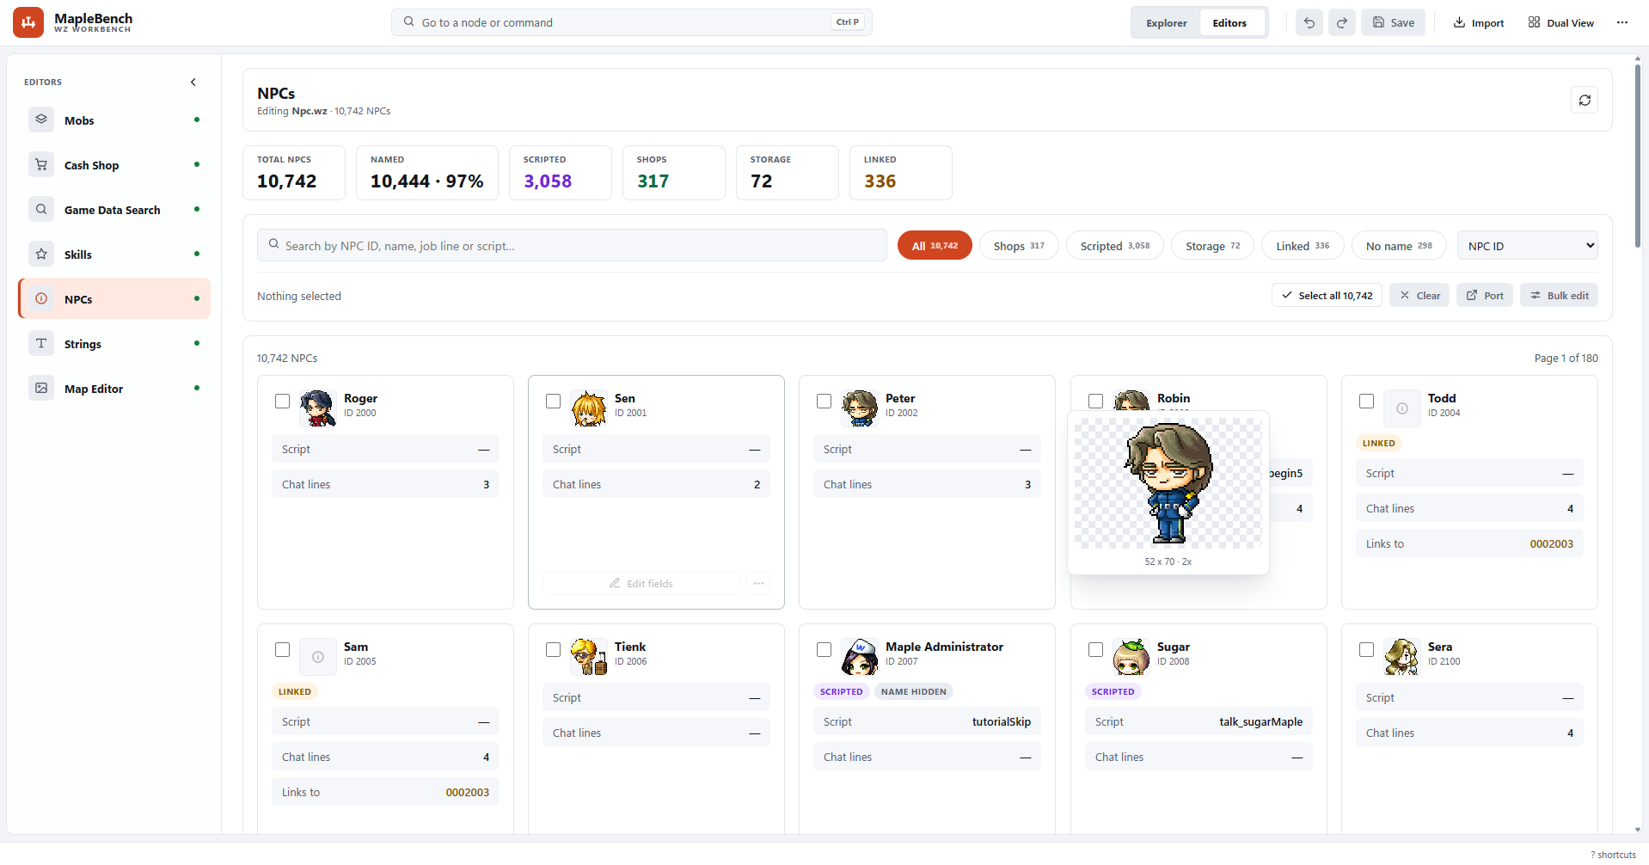This screenshot has height=865, width=1649.
Task: Filter by Shops 317
Action: pos(1019,245)
